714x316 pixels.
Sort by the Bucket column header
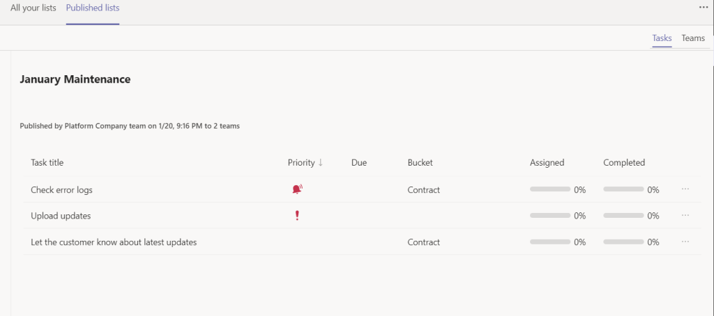tap(420, 163)
